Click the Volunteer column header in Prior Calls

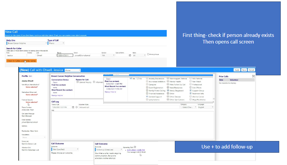click(x=234, y=80)
